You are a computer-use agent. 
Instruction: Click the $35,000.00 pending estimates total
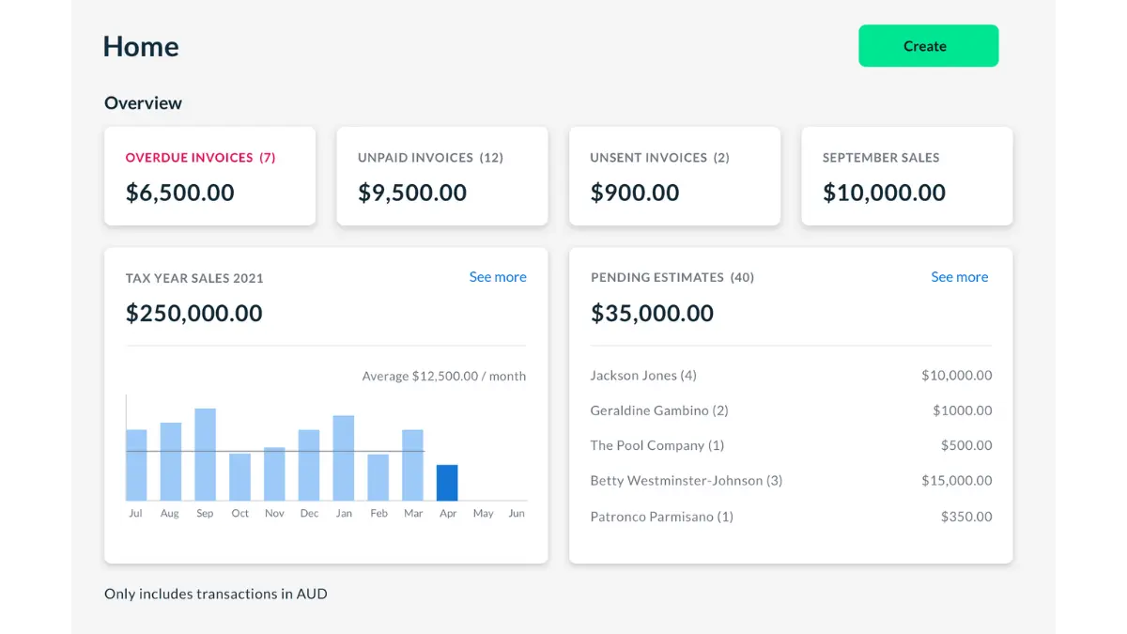coord(652,313)
